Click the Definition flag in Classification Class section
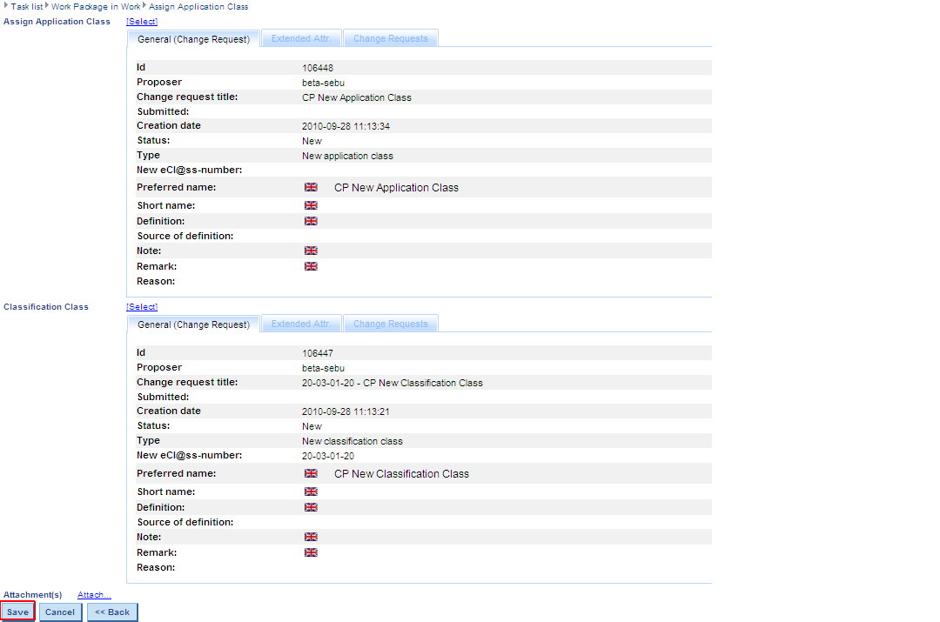940x622 pixels. click(311, 507)
